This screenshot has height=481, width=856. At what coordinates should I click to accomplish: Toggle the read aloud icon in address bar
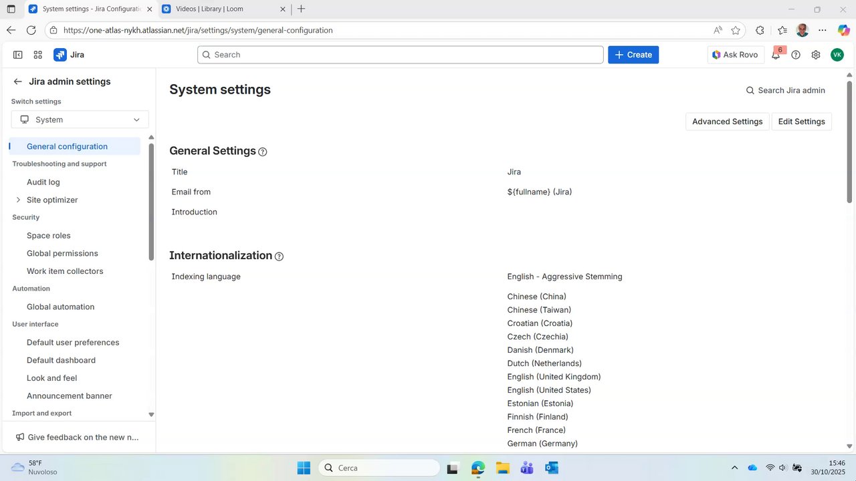718,30
